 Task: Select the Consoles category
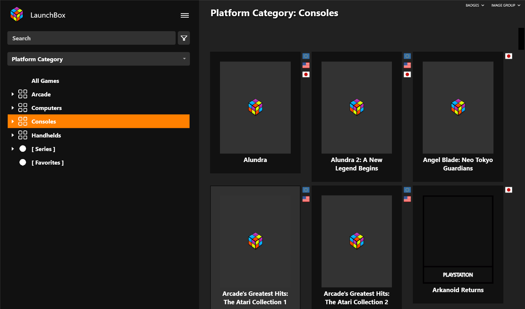99,121
